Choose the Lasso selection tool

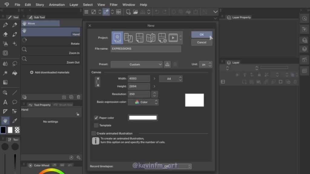tap(15, 63)
